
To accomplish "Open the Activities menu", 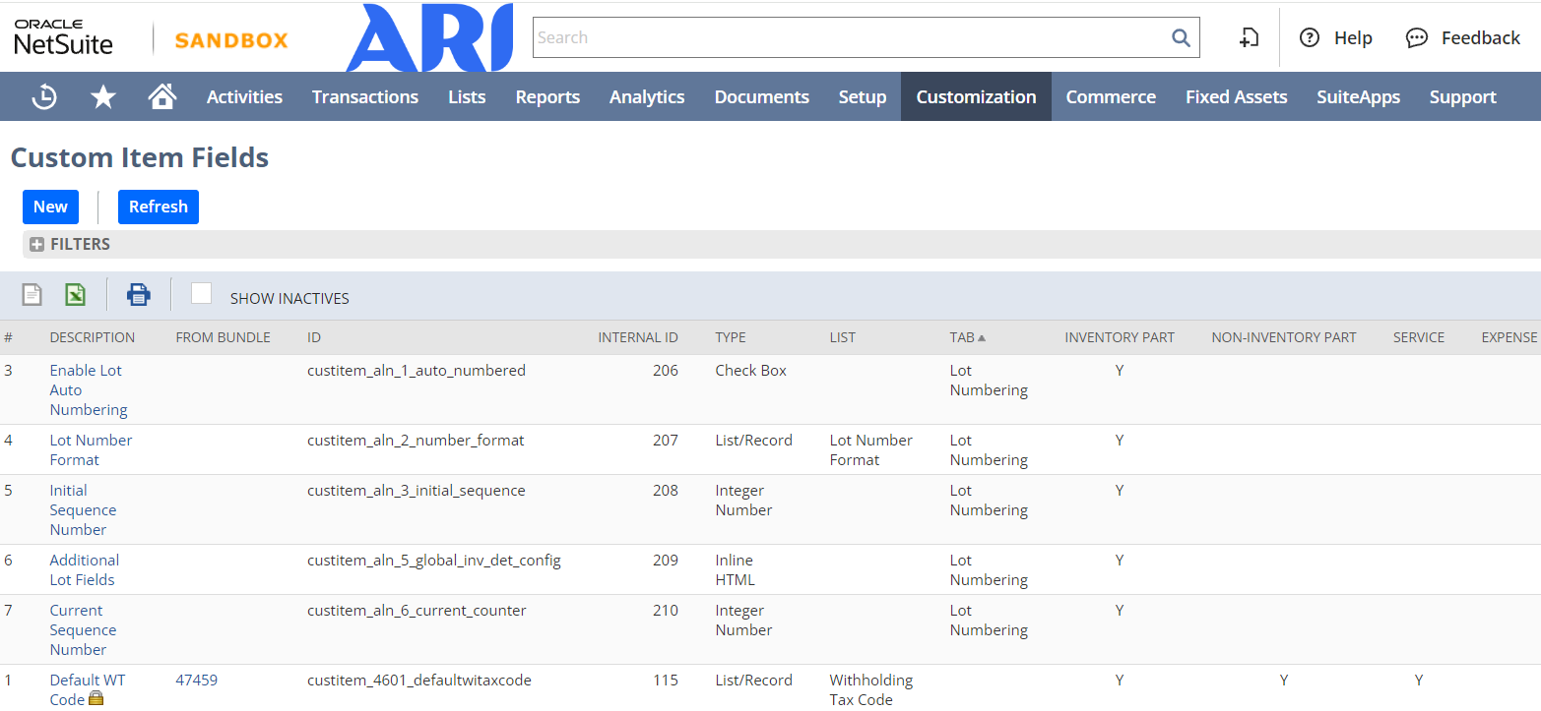I will pyautogui.click(x=244, y=96).
